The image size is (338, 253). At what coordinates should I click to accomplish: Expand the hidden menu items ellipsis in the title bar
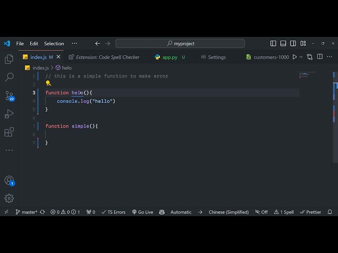coord(74,43)
